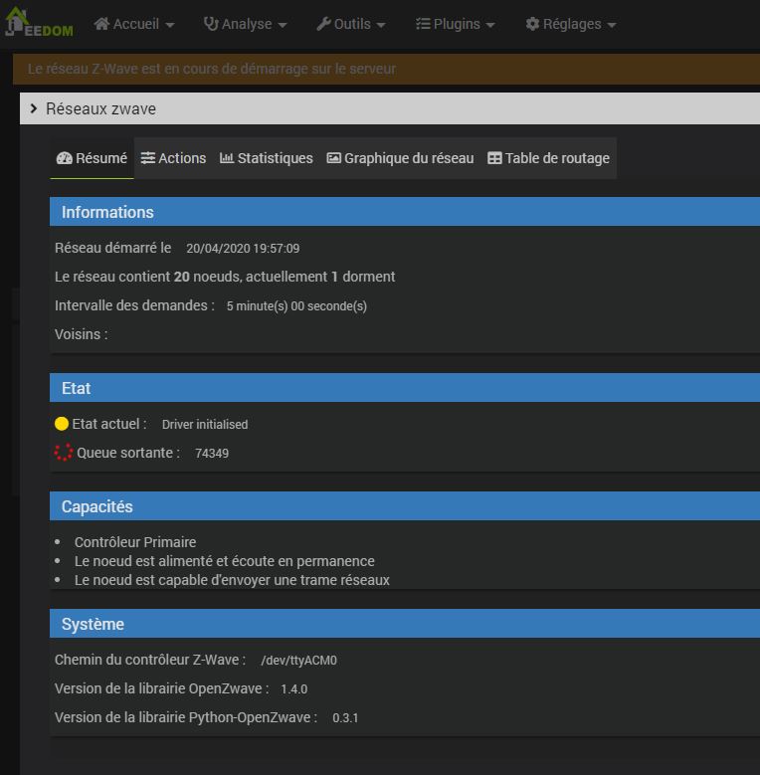
Task: Click the Z-Wave network startup notification banner
Action: click(x=386, y=69)
